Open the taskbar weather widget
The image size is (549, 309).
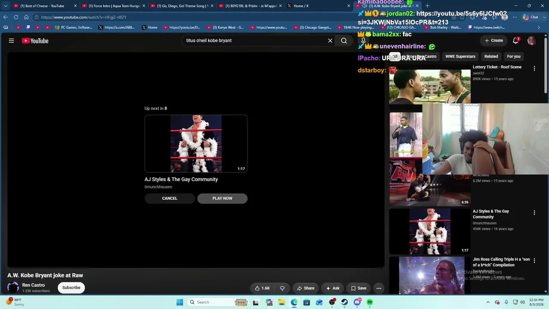(15, 302)
